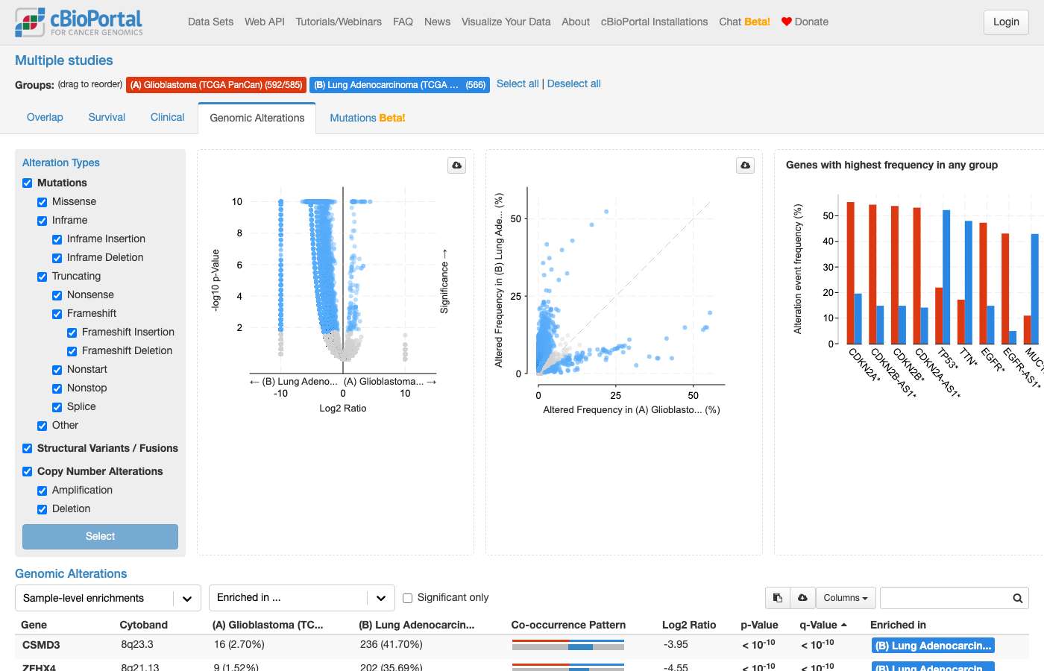Open the Clinical tab
1044x671 pixels.
point(167,117)
